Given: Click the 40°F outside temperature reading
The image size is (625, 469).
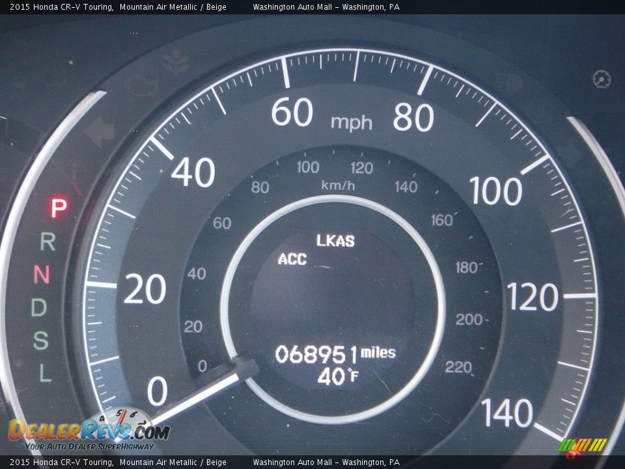Looking at the screenshot, I should tap(338, 376).
